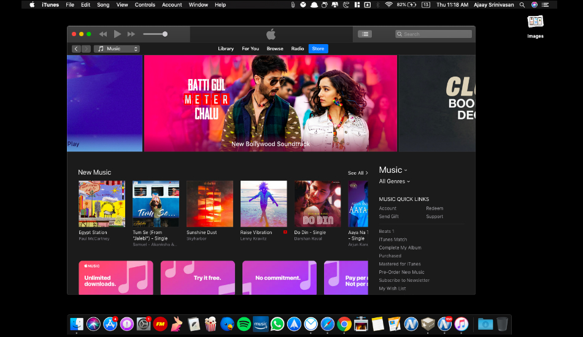This screenshot has height=337, width=583.
Task: Click the Lenny Kravitz artist name
Action: [253, 238]
